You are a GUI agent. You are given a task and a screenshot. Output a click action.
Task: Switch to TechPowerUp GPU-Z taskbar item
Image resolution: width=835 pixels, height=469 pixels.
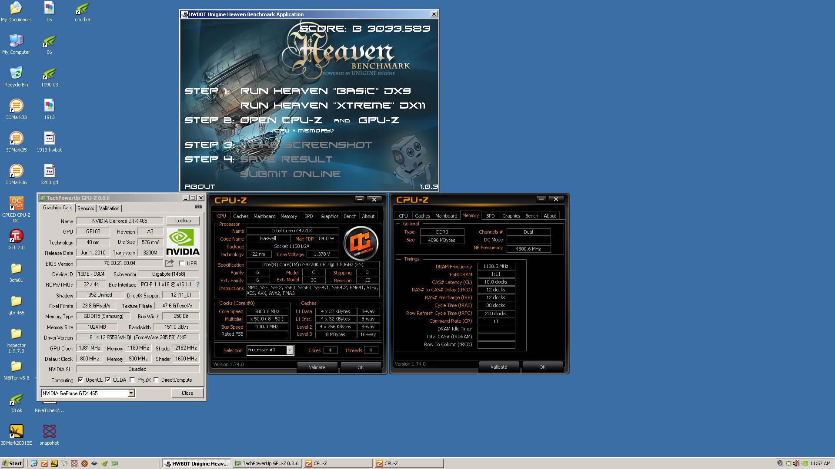[267, 463]
